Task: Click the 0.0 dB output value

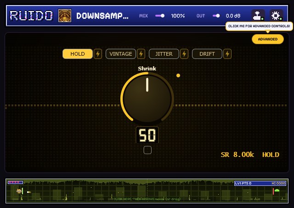Action: pos(233,16)
